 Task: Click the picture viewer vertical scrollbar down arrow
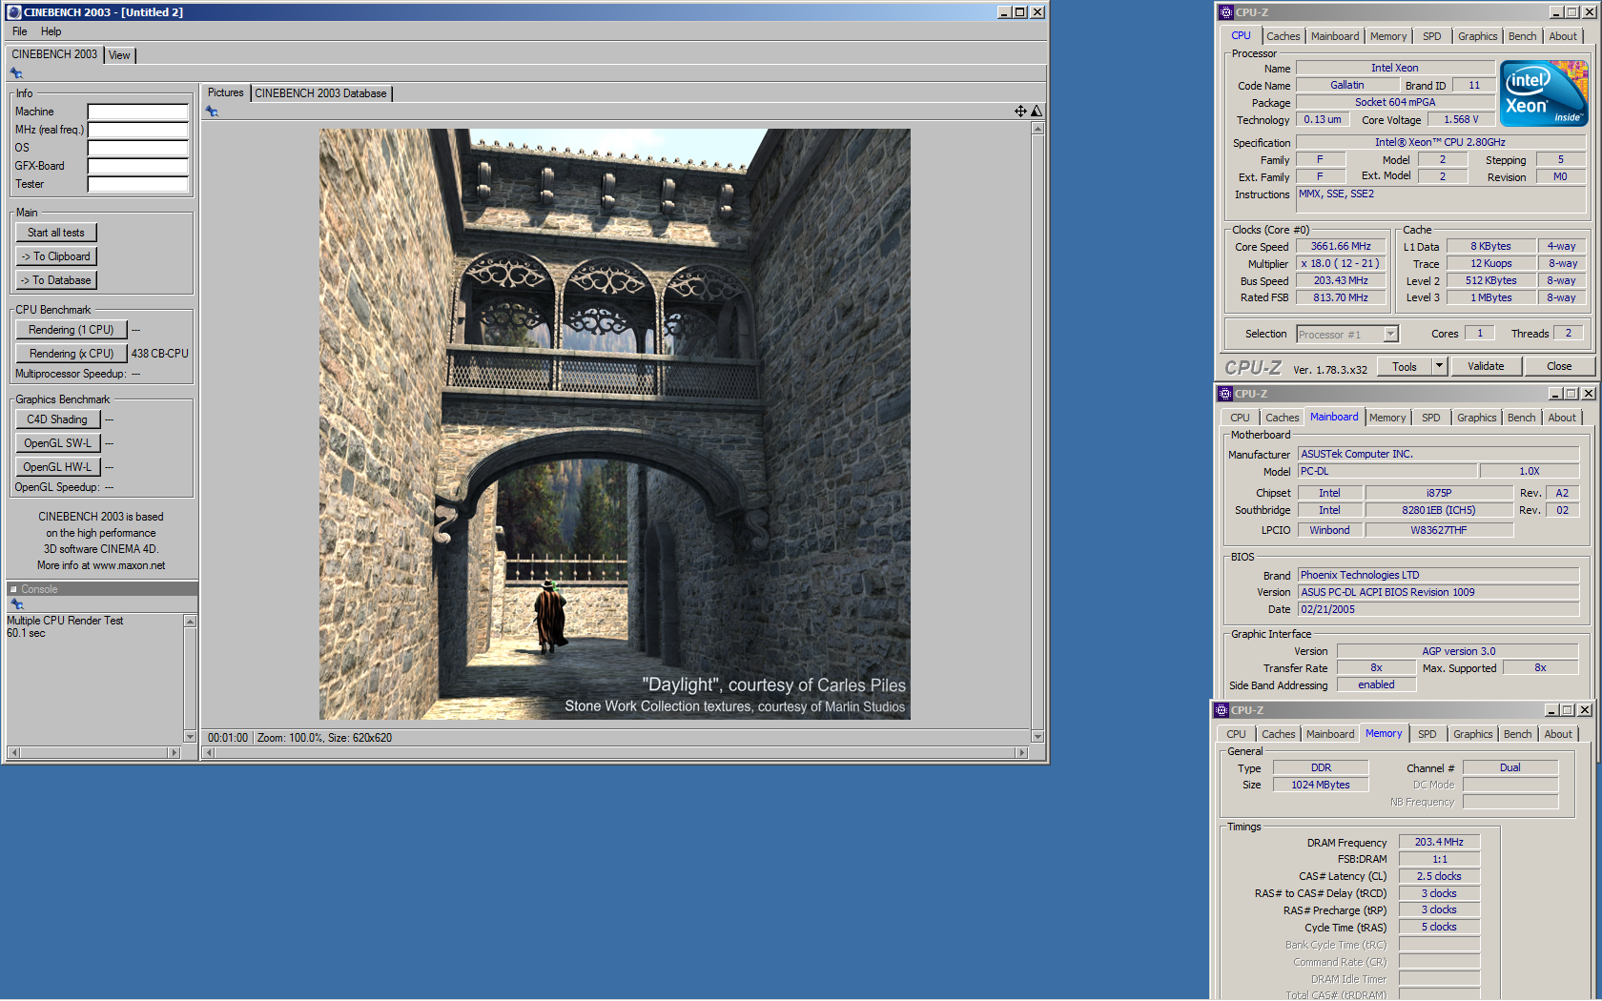point(1037,736)
